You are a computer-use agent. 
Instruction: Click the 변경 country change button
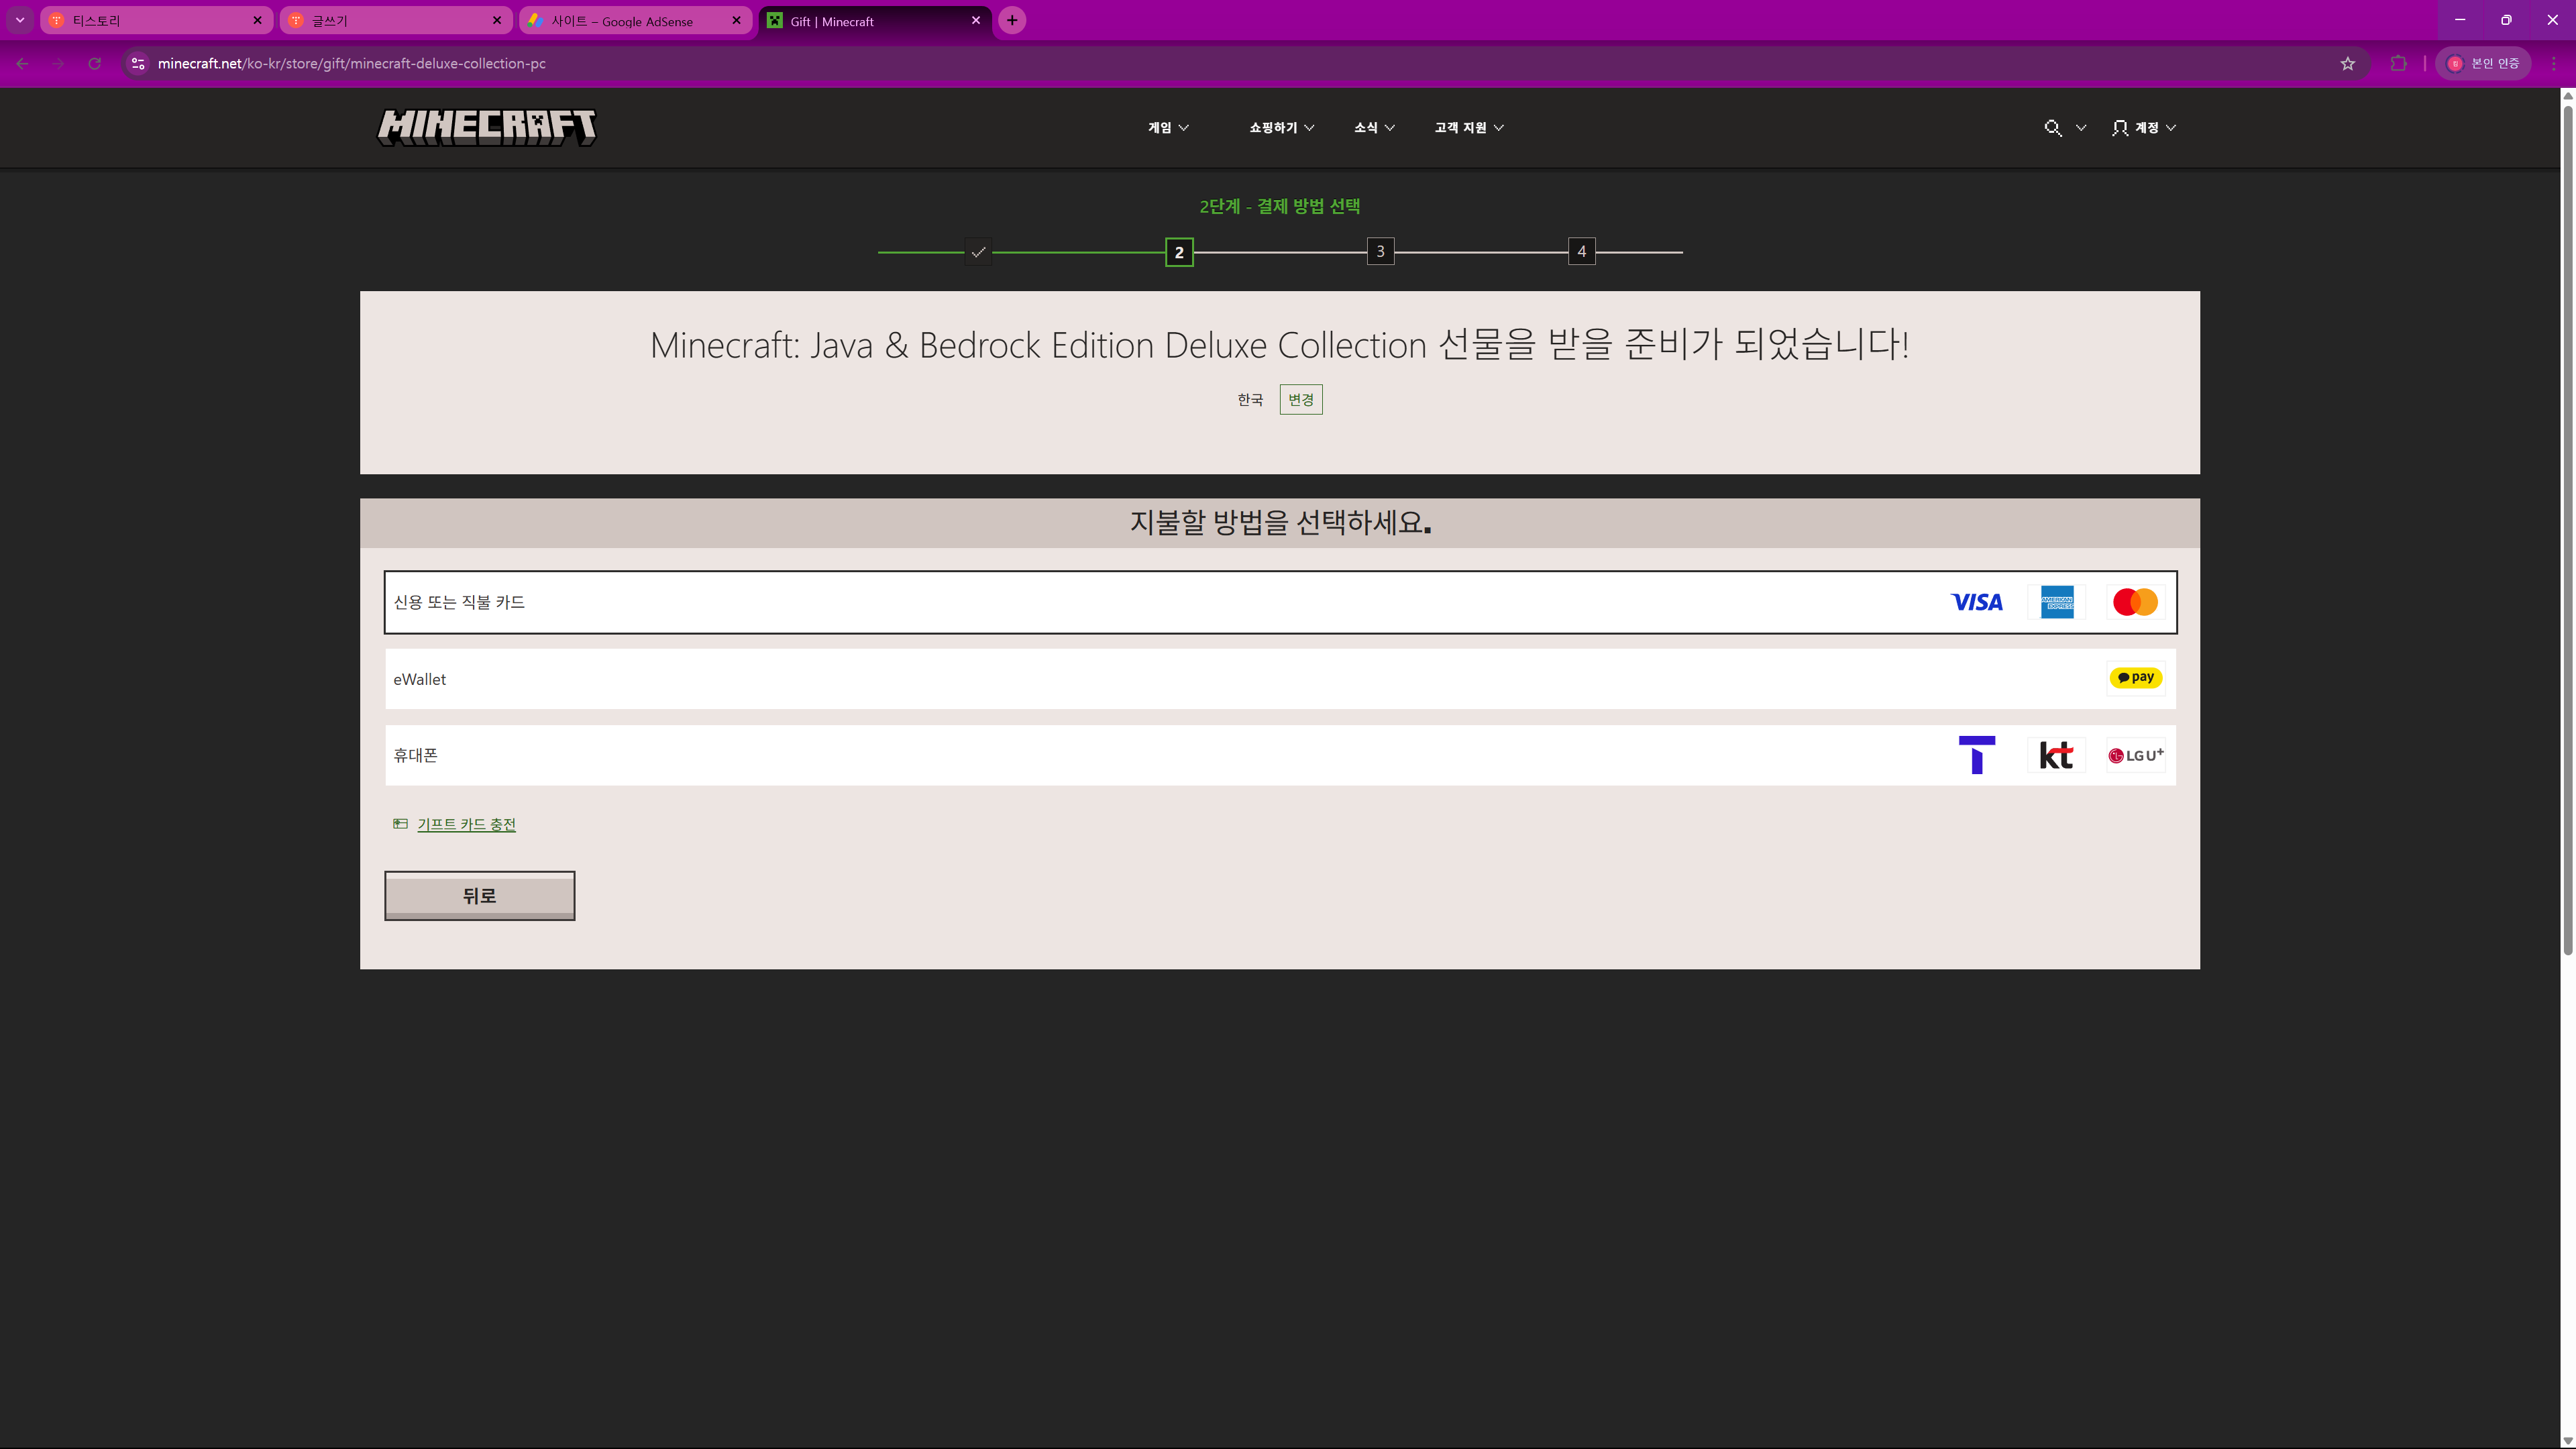tap(1301, 400)
